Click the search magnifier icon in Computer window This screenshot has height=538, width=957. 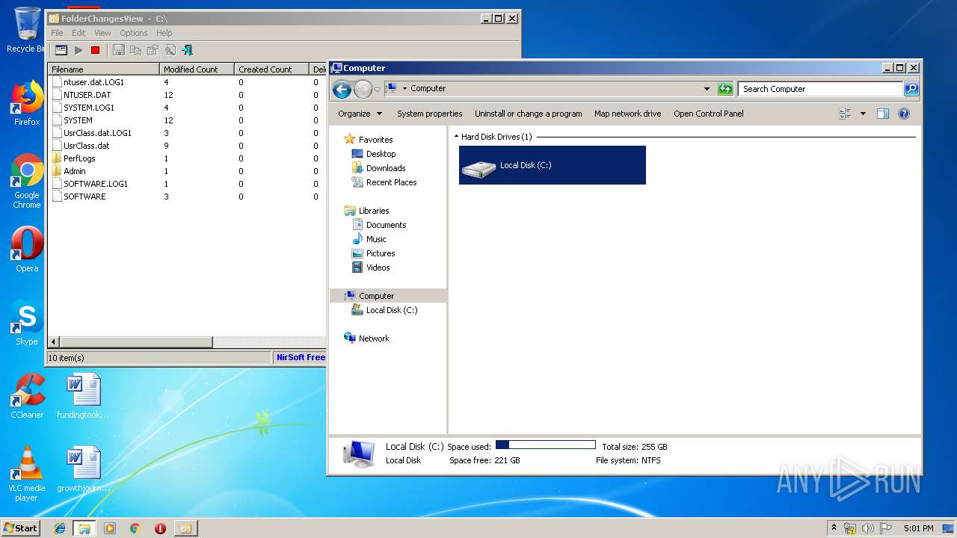click(911, 89)
